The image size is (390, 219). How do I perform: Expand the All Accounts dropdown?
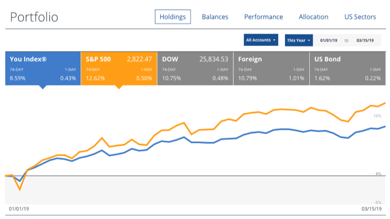262,40
